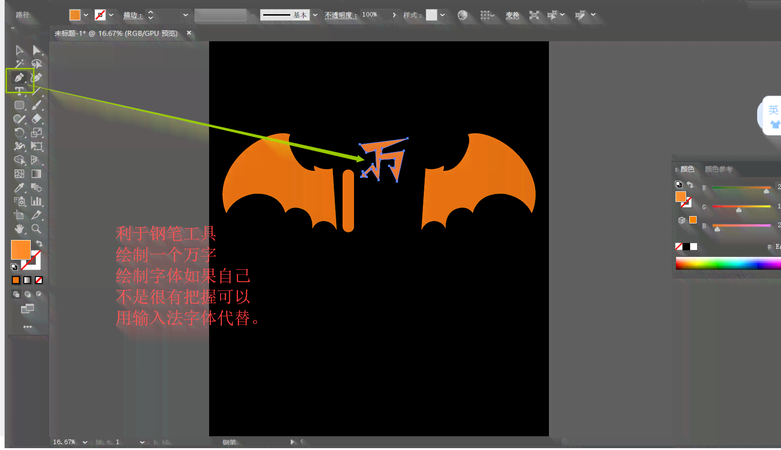Select the Magic Wand tool

19,64
